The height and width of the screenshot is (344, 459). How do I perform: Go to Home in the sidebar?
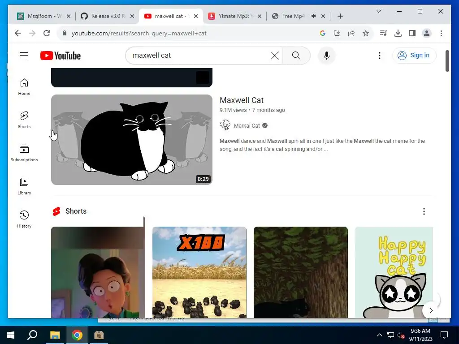point(24,87)
